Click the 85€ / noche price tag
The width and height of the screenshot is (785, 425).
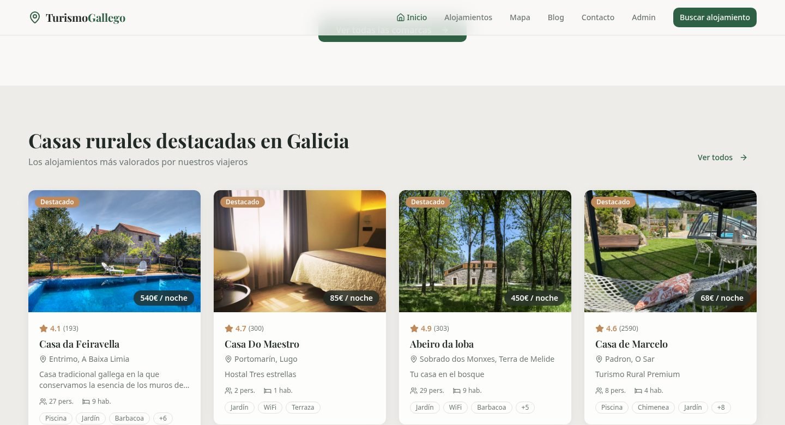(x=351, y=298)
